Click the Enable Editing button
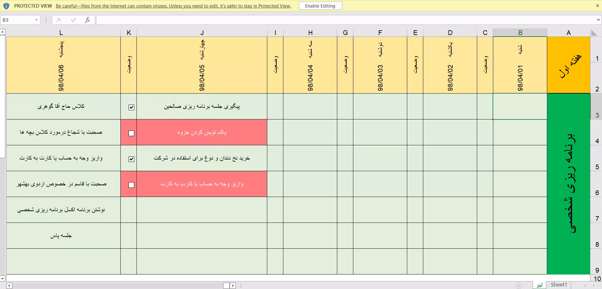The width and height of the screenshot is (602, 289). 320,6
